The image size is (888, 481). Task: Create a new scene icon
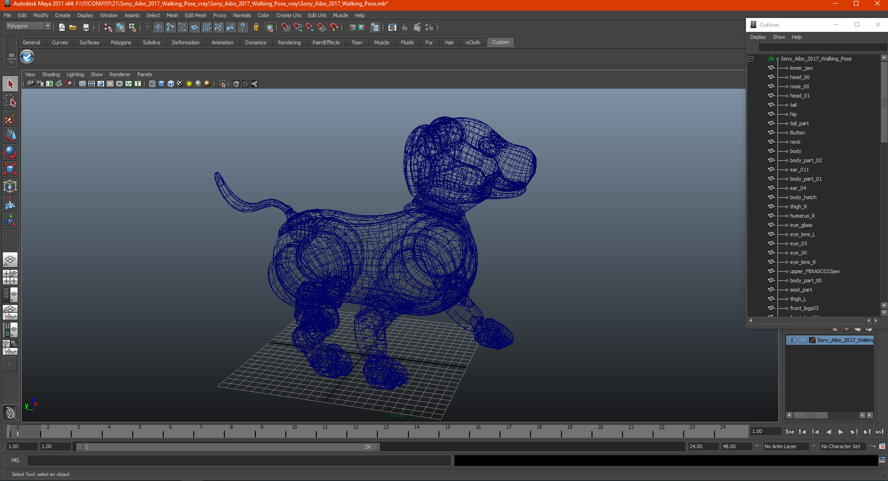62,27
